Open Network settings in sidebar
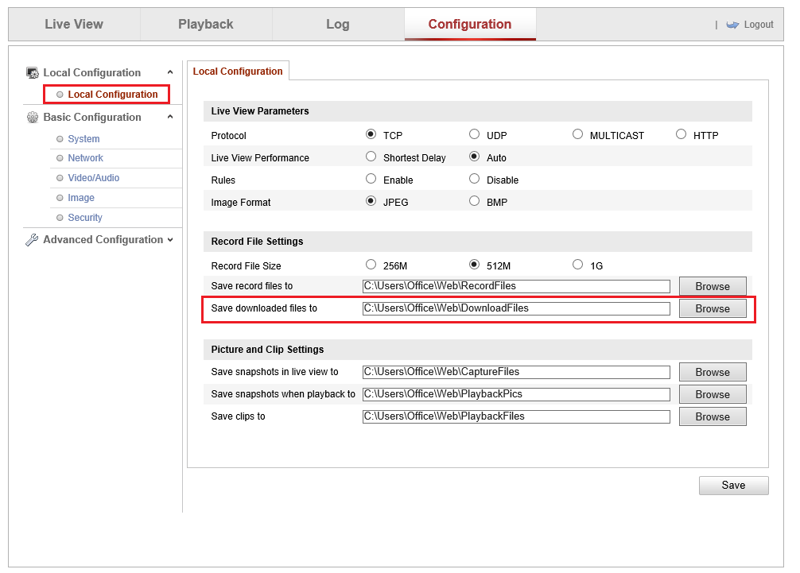Screen dimensions: 800x573 [85, 158]
